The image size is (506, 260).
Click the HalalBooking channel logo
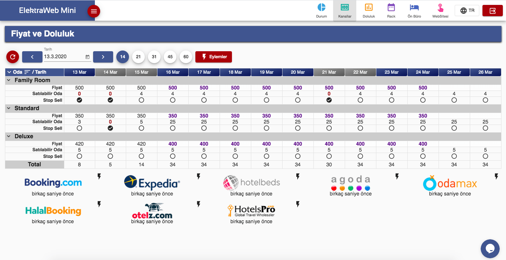(x=53, y=211)
